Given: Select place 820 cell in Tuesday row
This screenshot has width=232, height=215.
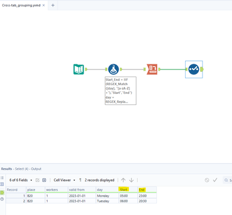Looking at the screenshot, I should [35, 201].
